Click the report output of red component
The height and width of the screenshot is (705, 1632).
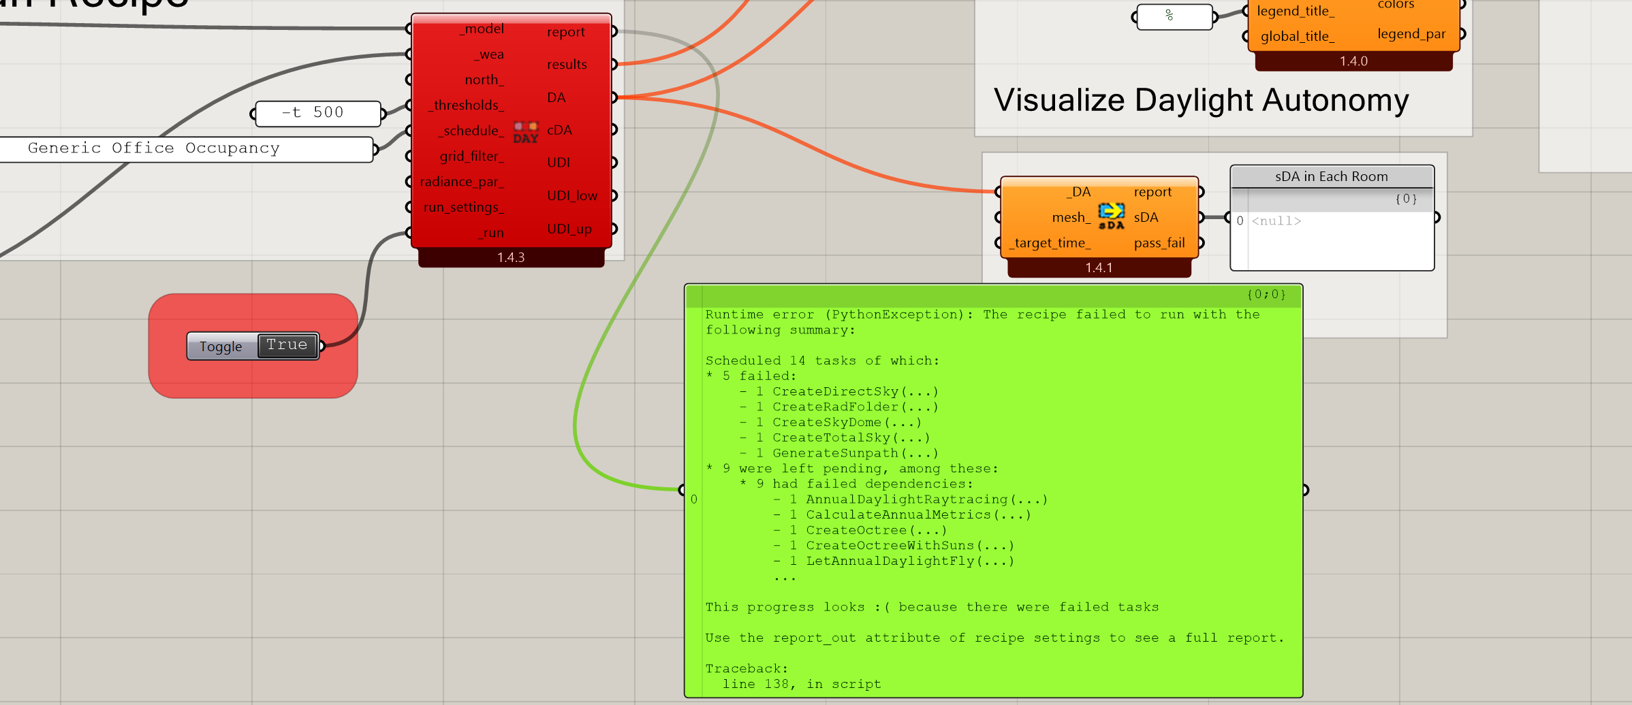[565, 32]
